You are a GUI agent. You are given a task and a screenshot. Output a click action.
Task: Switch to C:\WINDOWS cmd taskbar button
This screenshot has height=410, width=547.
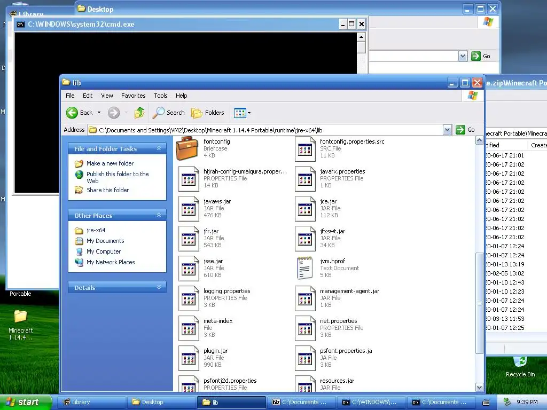point(371,402)
